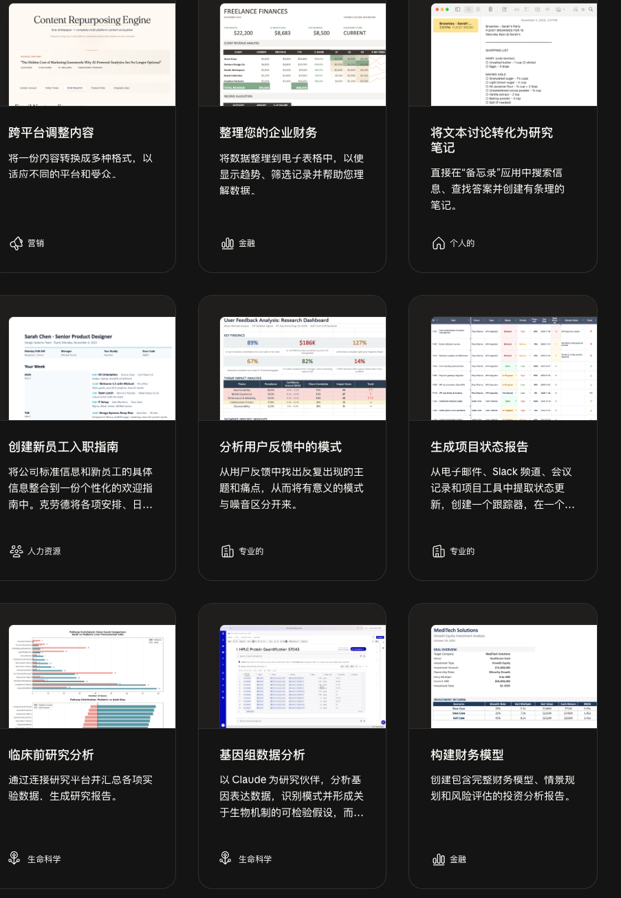View the MediTech Solutions report thumbnail

(x=514, y=676)
